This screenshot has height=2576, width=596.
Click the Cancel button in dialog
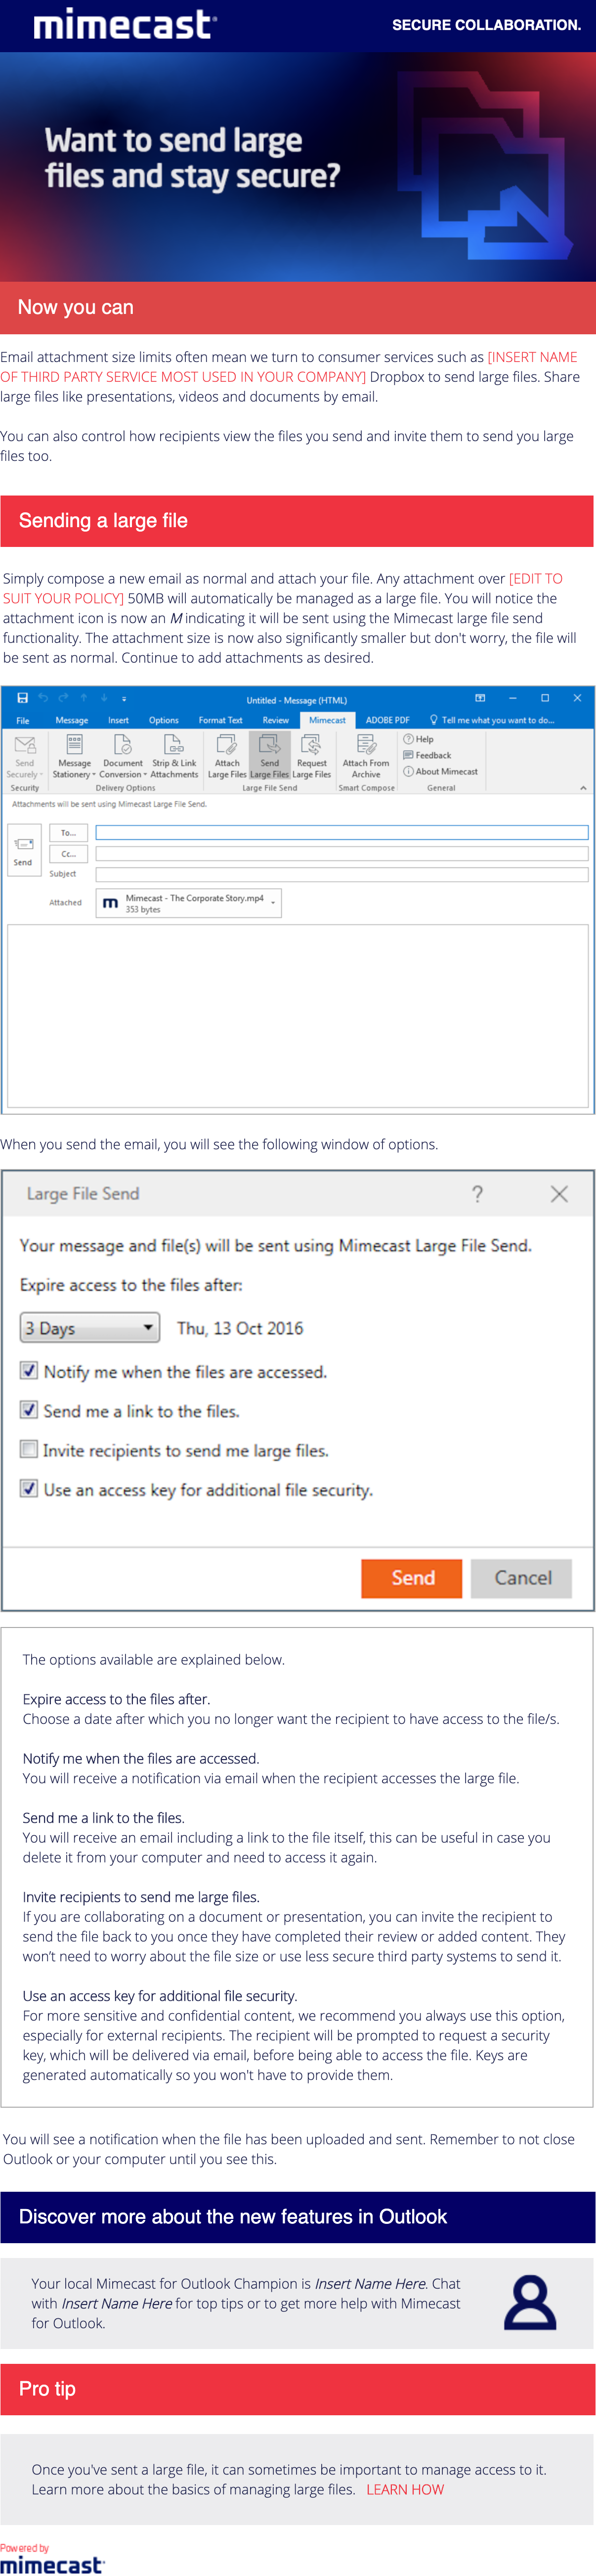point(522,1578)
